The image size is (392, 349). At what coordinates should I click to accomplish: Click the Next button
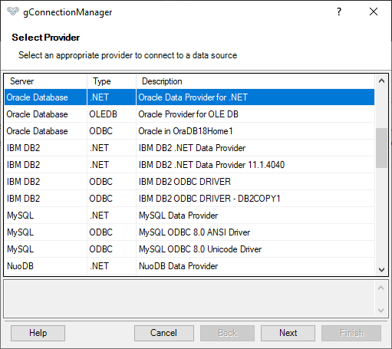[288, 333]
